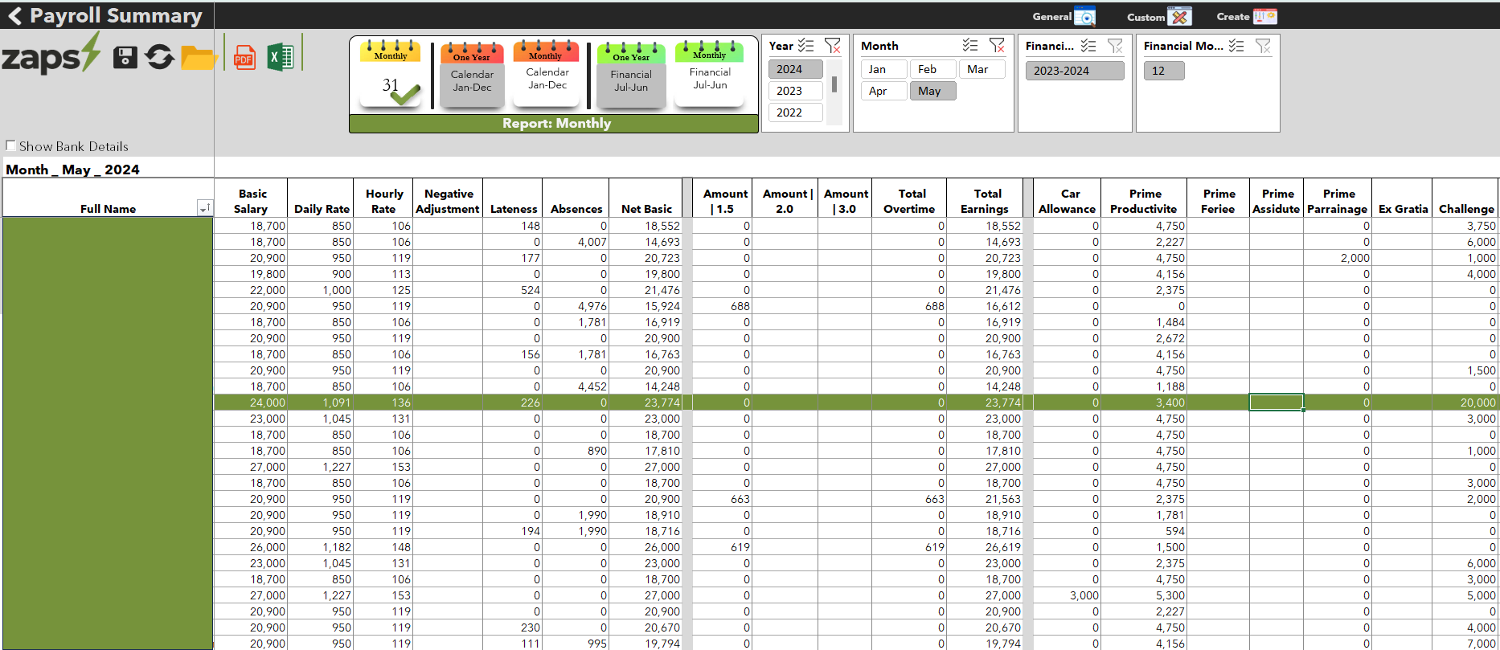Screen dimensions: 1500x650
Task: Select the Monthly Financial Jul-Jun report
Action: (x=710, y=74)
